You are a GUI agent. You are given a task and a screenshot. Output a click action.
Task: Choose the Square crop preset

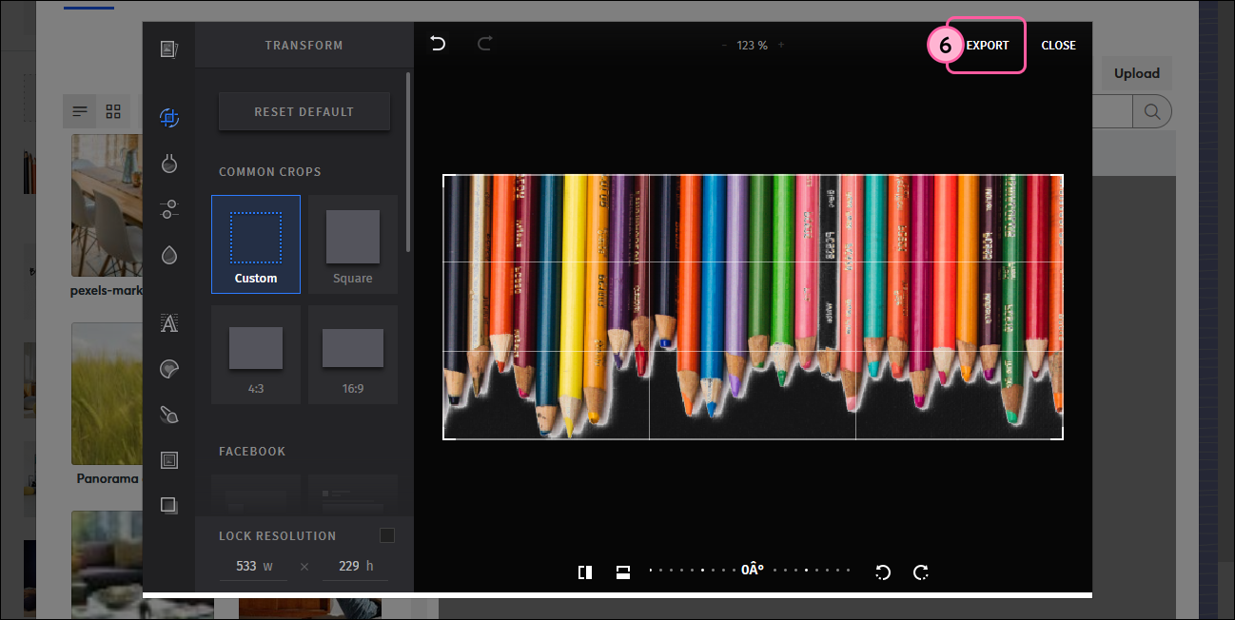353,244
